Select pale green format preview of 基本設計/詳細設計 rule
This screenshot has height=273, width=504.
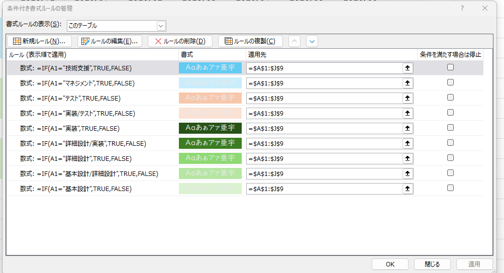coord(210,173)
